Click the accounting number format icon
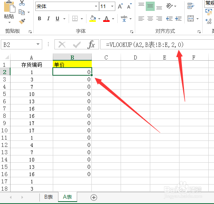Screen dimensions: 214x204 [x=209, y=12]
